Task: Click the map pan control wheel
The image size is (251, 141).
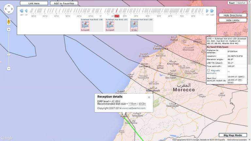Action: coord(8,9)
